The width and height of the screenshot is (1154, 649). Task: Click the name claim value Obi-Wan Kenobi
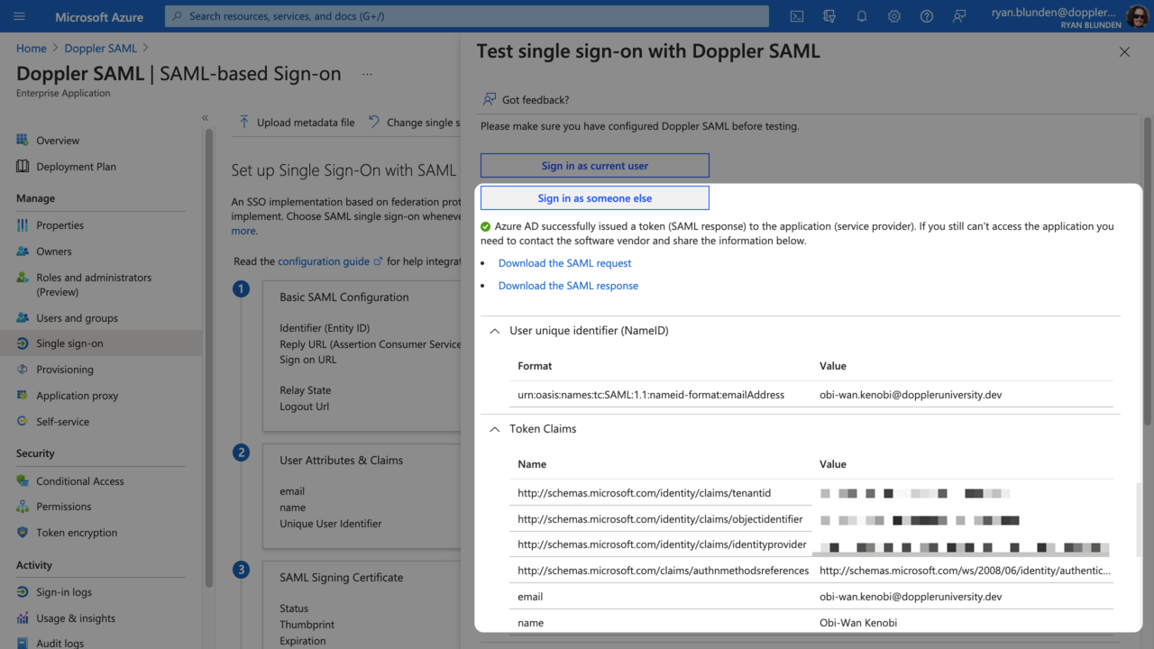pos(858,623)
